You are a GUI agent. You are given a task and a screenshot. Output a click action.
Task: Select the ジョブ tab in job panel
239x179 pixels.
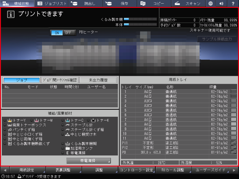[22, 80]
